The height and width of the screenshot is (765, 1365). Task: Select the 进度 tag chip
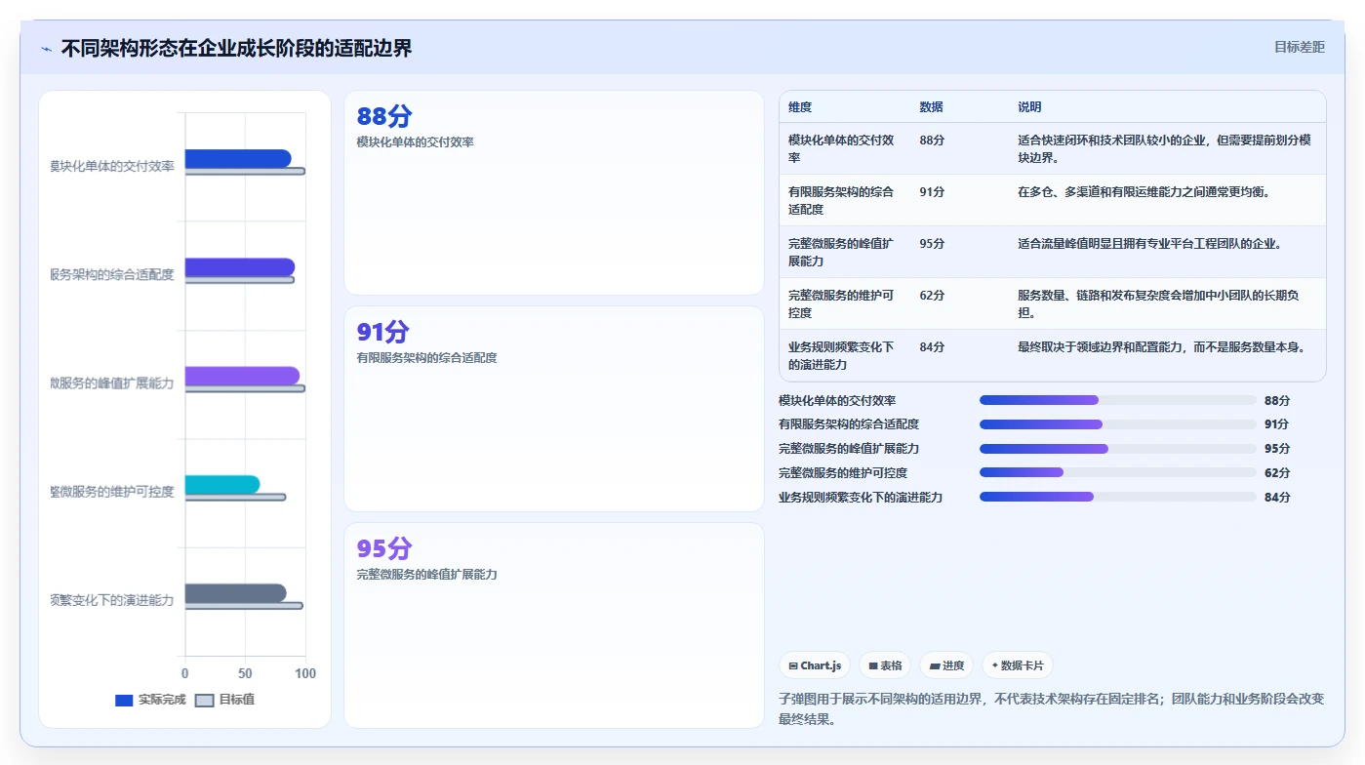(946, 665)
